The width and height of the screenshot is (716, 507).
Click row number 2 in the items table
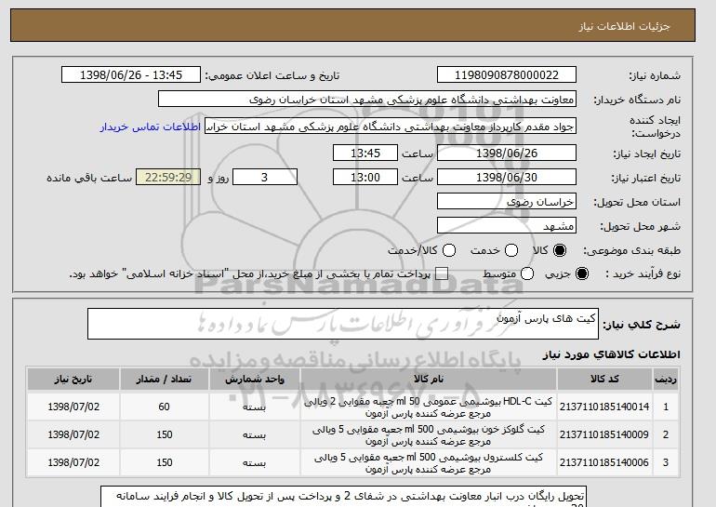(x=666, y=434)
